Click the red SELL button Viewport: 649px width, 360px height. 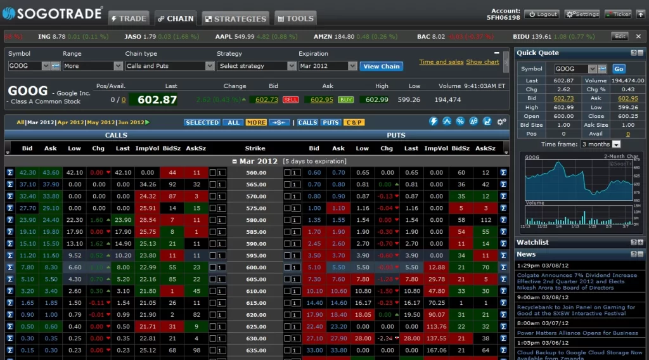coord(290,100)
